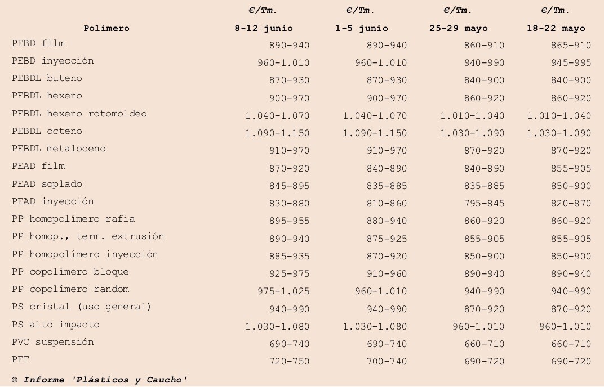
Task: Click PEBDL hexeno rotomoldeo label
Action: click(x=79, y=114)
